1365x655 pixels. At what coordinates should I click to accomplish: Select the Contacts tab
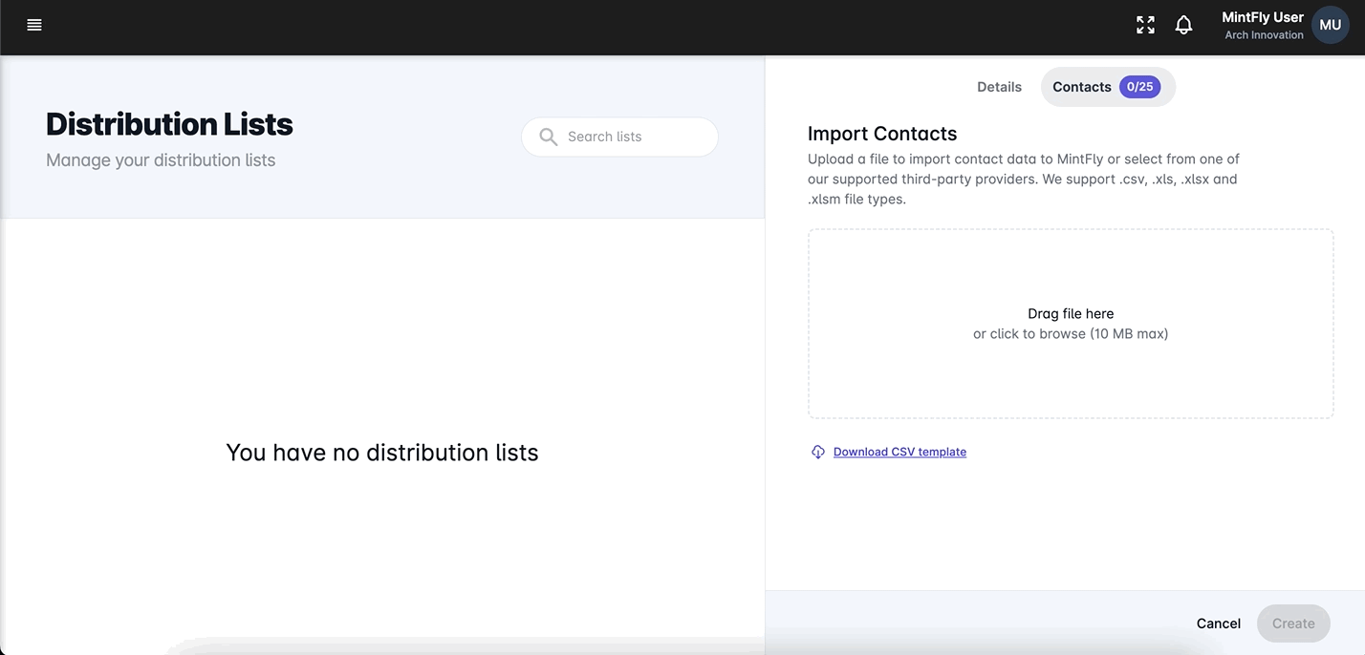pyautogui.click(x=1082, y=87)
